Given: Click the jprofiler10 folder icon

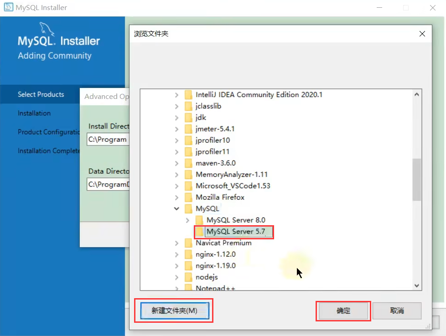Looking at the screenshot, I should pos(188,140).
